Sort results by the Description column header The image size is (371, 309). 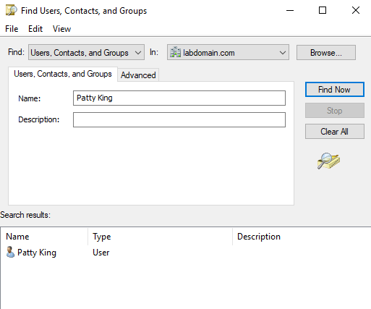coord(302,237)
